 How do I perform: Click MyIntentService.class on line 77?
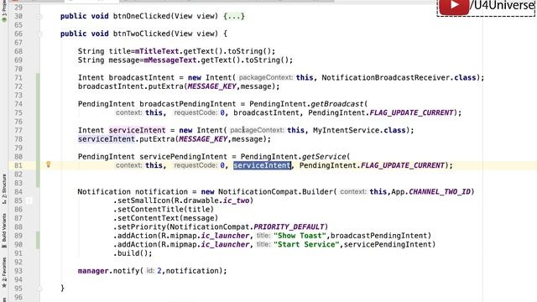[359, 130]
